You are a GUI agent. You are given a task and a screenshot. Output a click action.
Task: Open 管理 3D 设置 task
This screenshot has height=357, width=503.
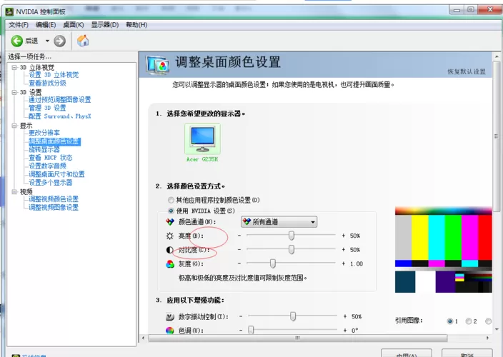[x=47, y=108]
